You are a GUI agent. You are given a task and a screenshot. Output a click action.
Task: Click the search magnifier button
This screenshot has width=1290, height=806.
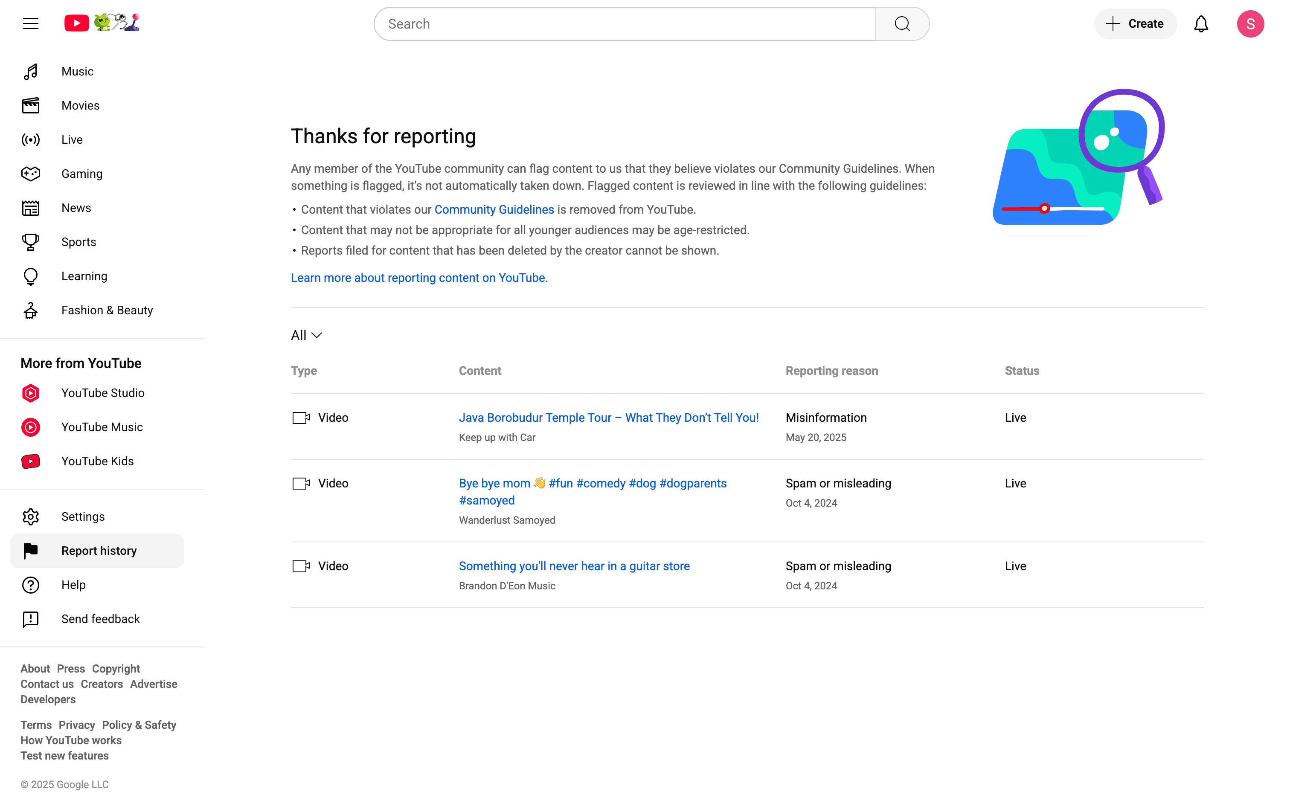902,24
